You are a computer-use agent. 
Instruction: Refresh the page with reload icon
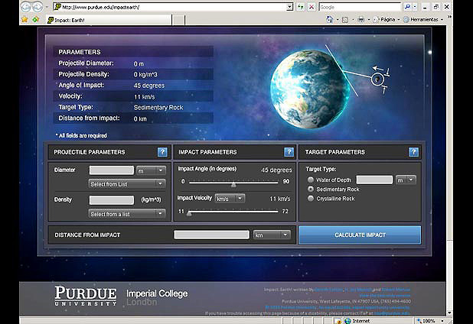tap(302, 7)
